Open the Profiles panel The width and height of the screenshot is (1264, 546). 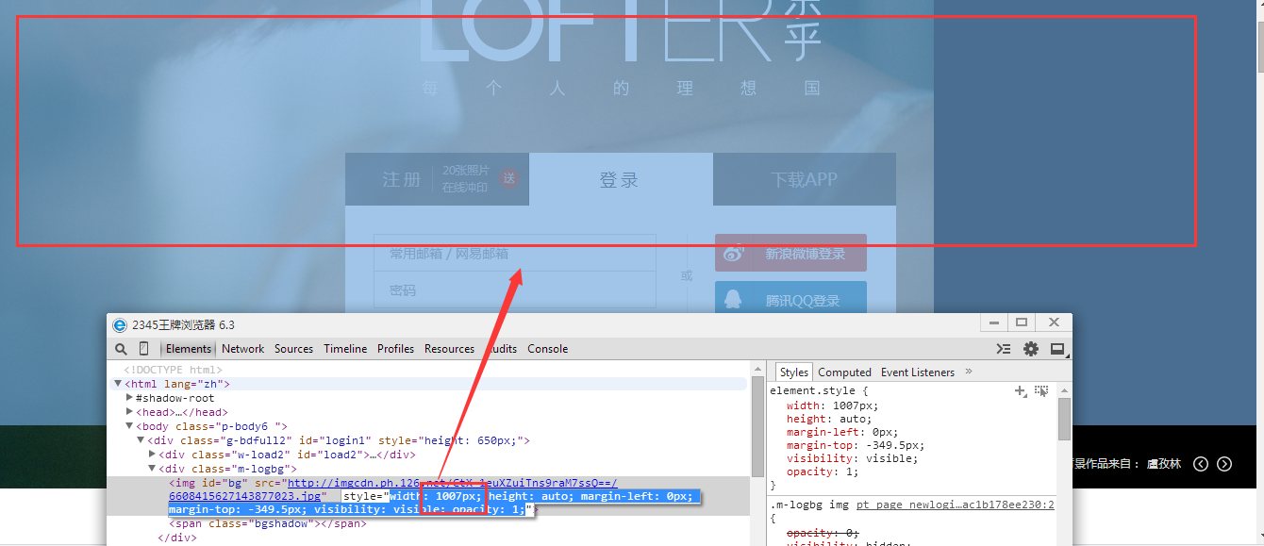(x=395, y=349)
